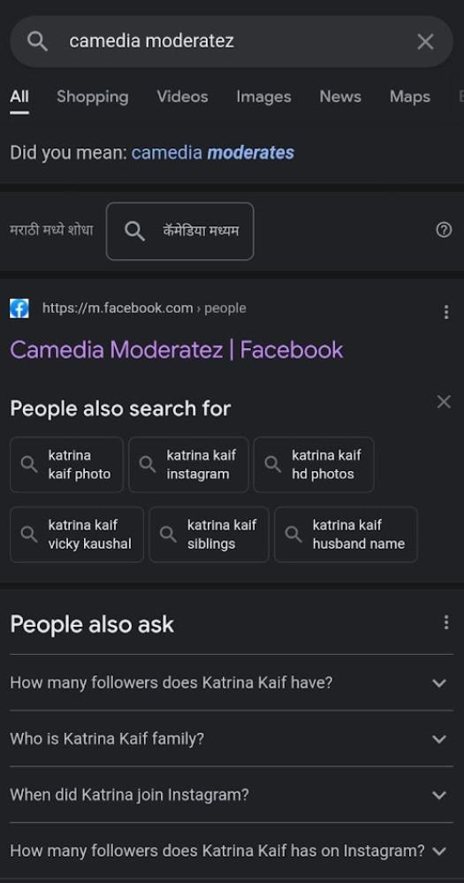Select katrina kaif instagram suggestion chip

click(188, 465)
